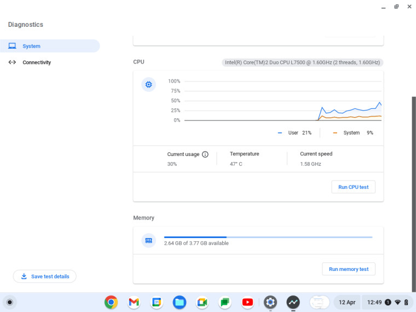Click the download icon in Save test details
Viewport: 416px width, 312px height.
coord(24,276)
